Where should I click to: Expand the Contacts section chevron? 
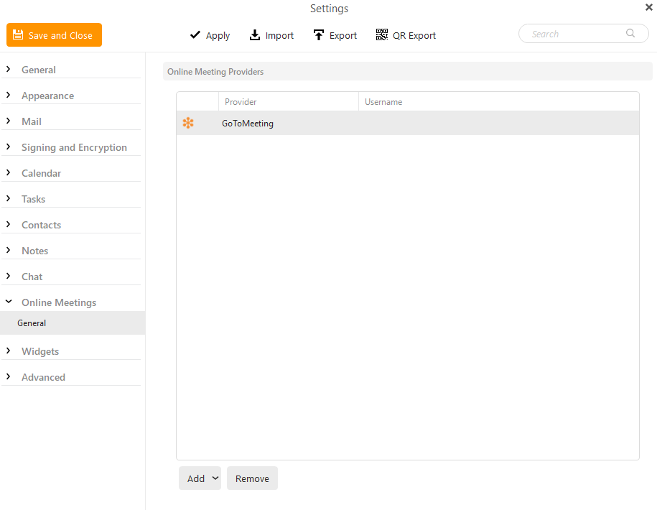pos(8,224)
